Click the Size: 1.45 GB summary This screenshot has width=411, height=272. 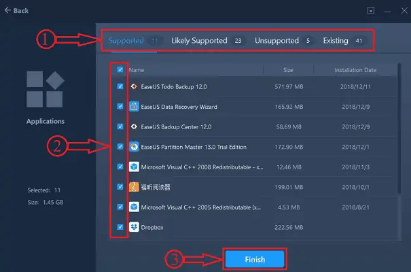point(46,202)
